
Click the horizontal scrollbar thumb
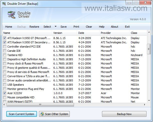point(40,105)
